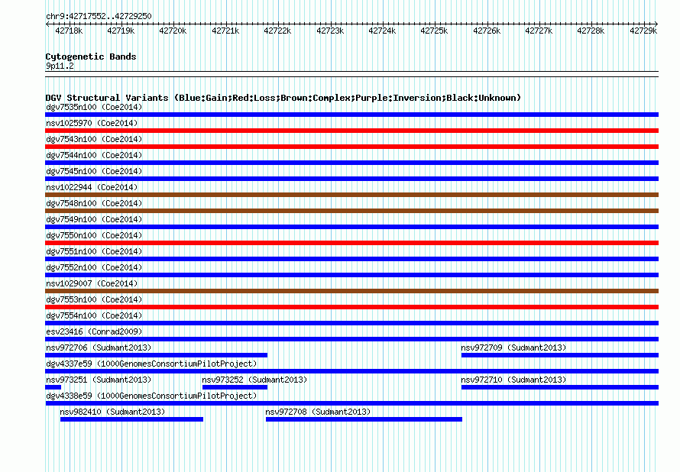The height and width of the screenshot is (472, 680).
Task: Select the nsv1029007 (Coe2014) brown bar
Action: 351,291
